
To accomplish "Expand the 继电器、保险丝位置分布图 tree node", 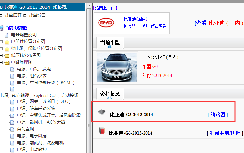I will tap(1, 49).
